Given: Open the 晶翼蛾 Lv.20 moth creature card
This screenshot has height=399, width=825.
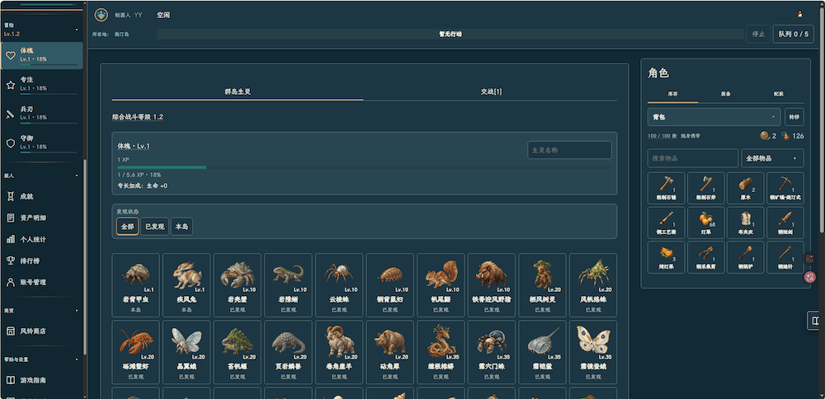Looking at the screenshot, I should [186, 352].
